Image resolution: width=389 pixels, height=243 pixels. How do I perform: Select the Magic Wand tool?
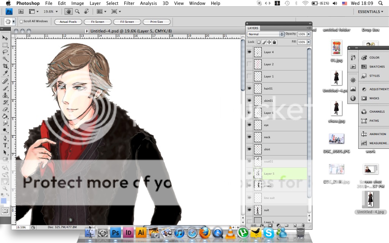pos(5,59)
